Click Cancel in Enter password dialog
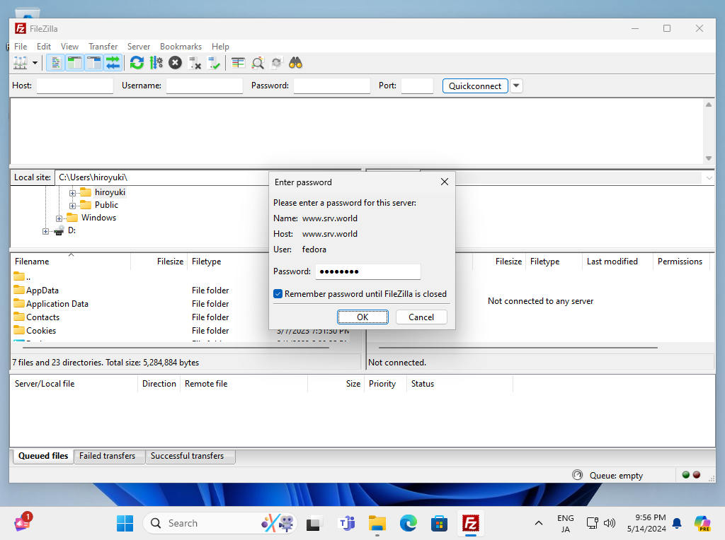 pyautogui.click(x=421, y=317)
